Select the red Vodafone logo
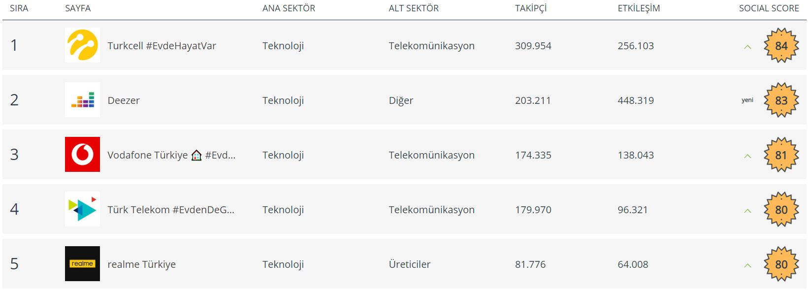The image size is (812, 290). 82,154
